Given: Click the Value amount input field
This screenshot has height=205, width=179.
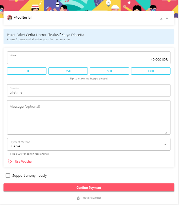Looking at the screenshot, I should pos(89,58).
